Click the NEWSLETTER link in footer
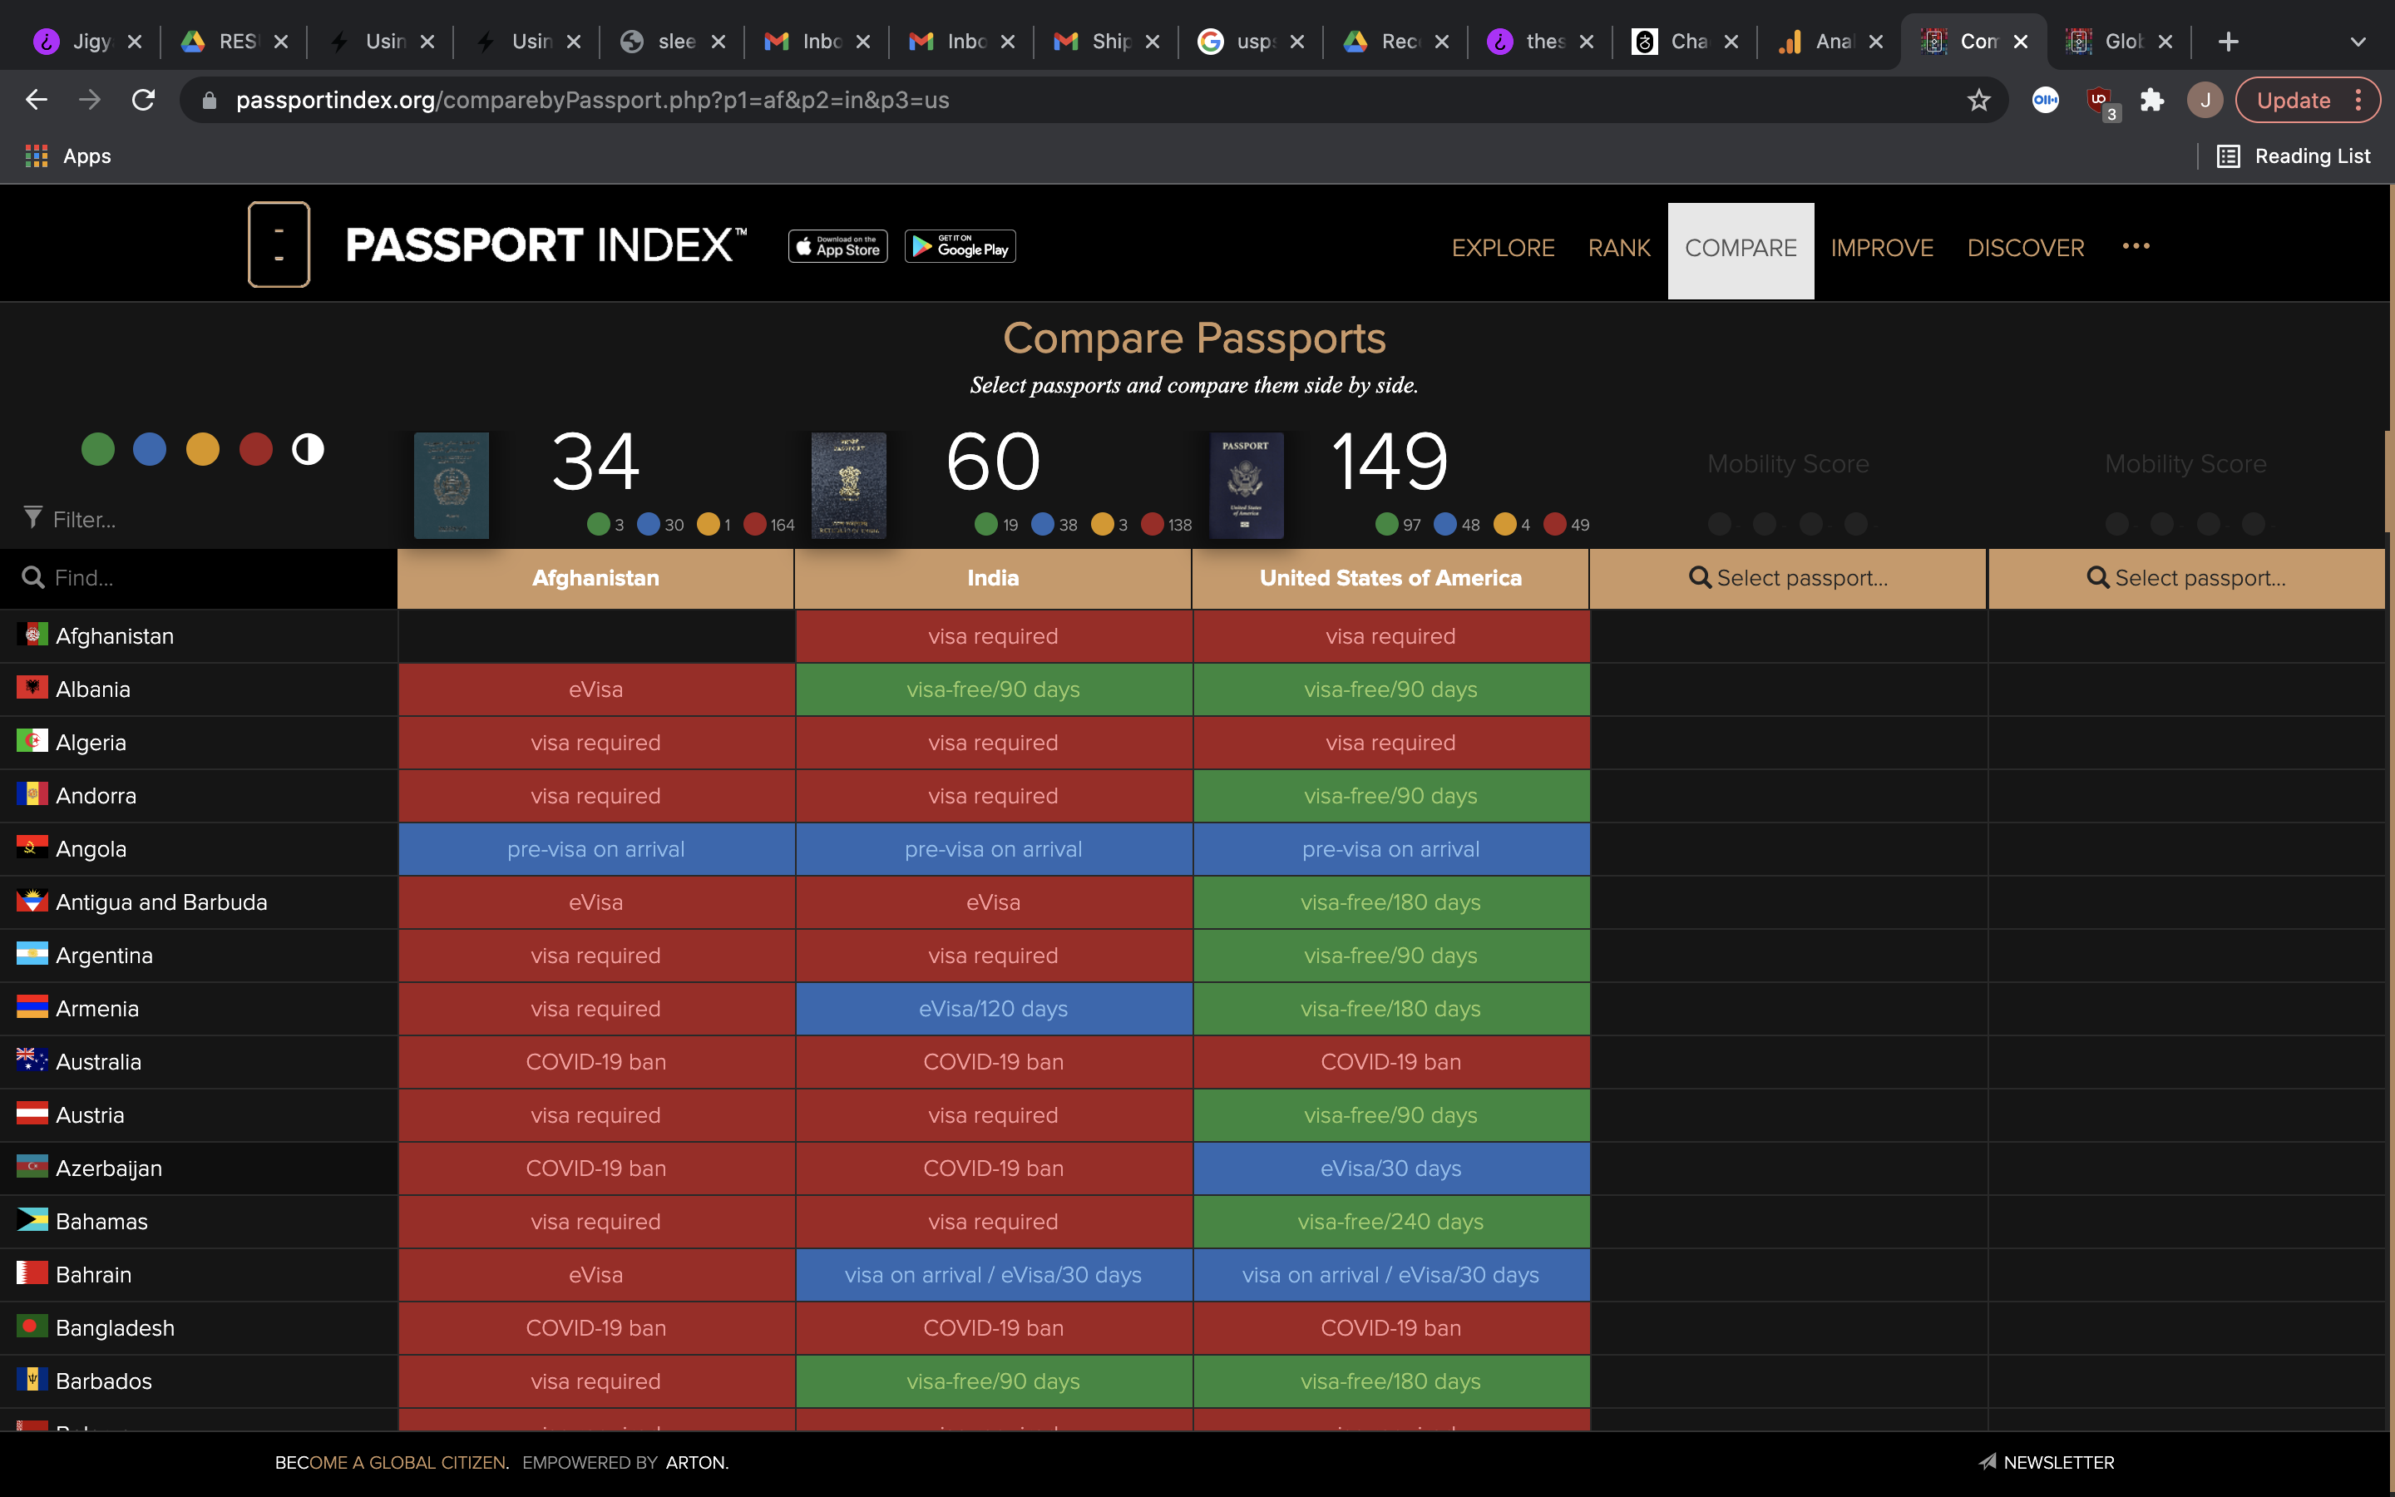Image resolution: width=2395 pixels, height=1497 pixels. [x=2047, y=1462]
